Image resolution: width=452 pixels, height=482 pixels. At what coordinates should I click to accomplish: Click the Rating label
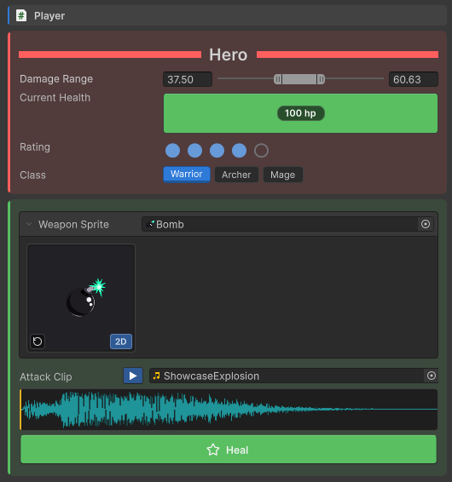[35, 147]
